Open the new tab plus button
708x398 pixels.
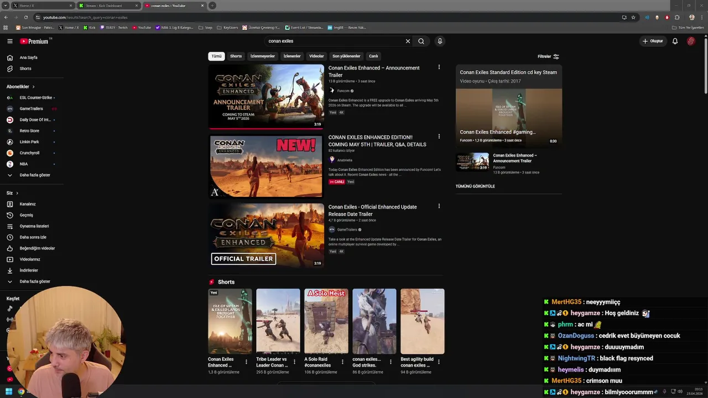(212, 6)
